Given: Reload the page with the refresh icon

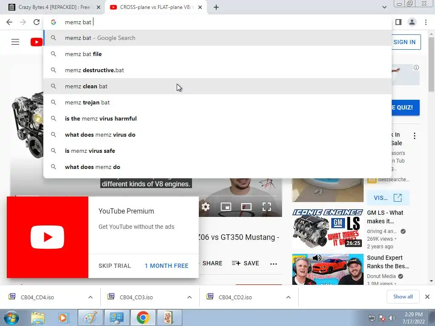Looking at the screenshot, I should click(x=37, y=22).
